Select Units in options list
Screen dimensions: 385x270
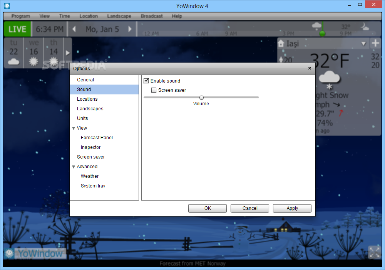click(104, 118)
